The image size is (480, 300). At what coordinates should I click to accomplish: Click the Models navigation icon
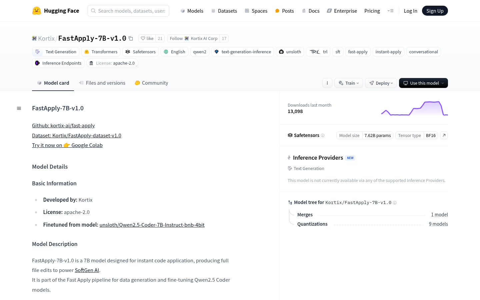pos(183,11)
